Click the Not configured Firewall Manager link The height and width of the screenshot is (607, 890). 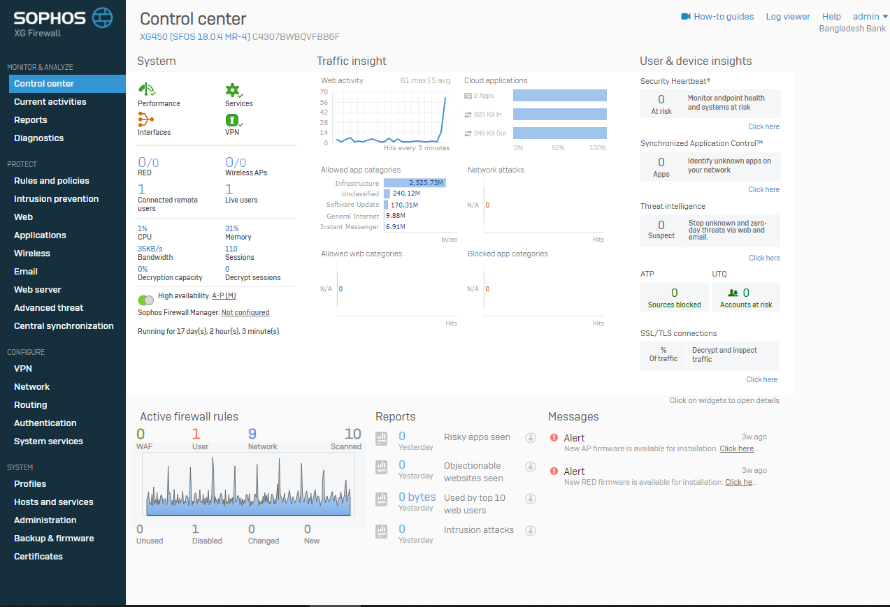pyautogui.click(x=245, y=313)
